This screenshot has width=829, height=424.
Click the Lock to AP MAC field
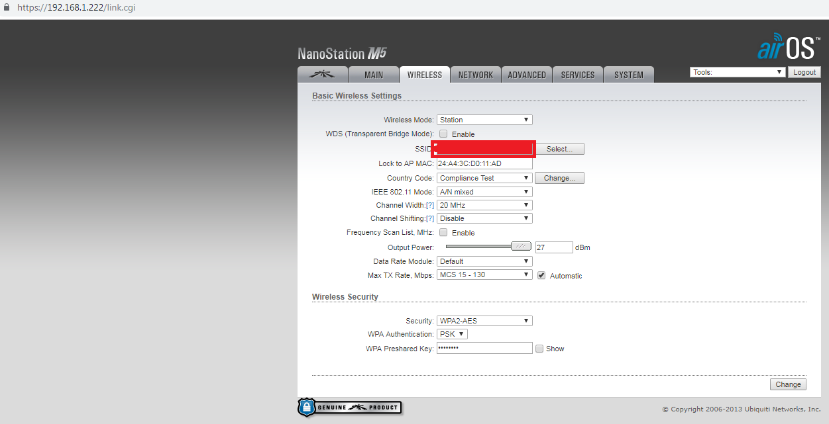484,163
